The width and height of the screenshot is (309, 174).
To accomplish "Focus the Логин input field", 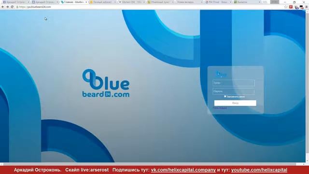I will (x=234, y=83).
